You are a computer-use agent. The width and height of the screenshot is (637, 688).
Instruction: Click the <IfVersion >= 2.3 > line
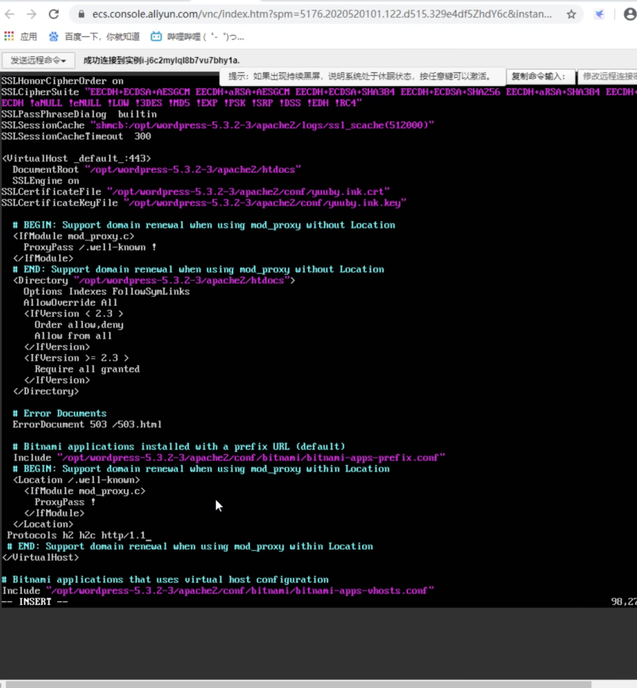pos(77,358)
